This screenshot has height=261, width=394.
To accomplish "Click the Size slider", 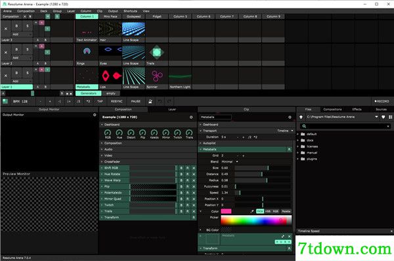I will (x=263, y=168).
